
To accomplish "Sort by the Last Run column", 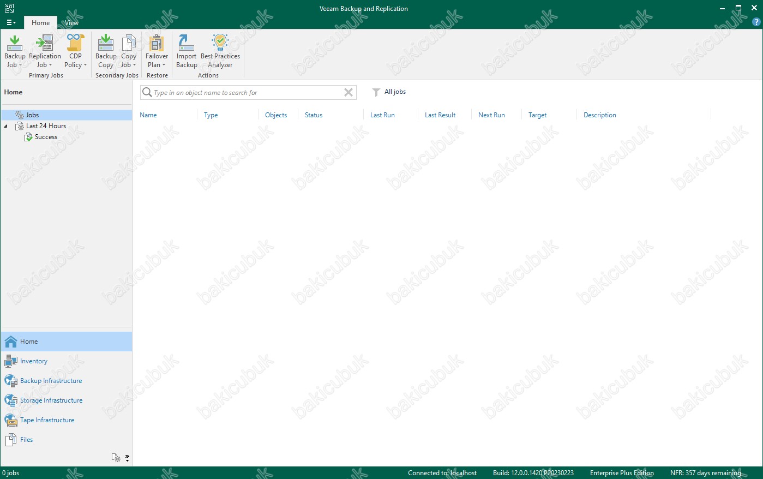I will tap(382, 115).
